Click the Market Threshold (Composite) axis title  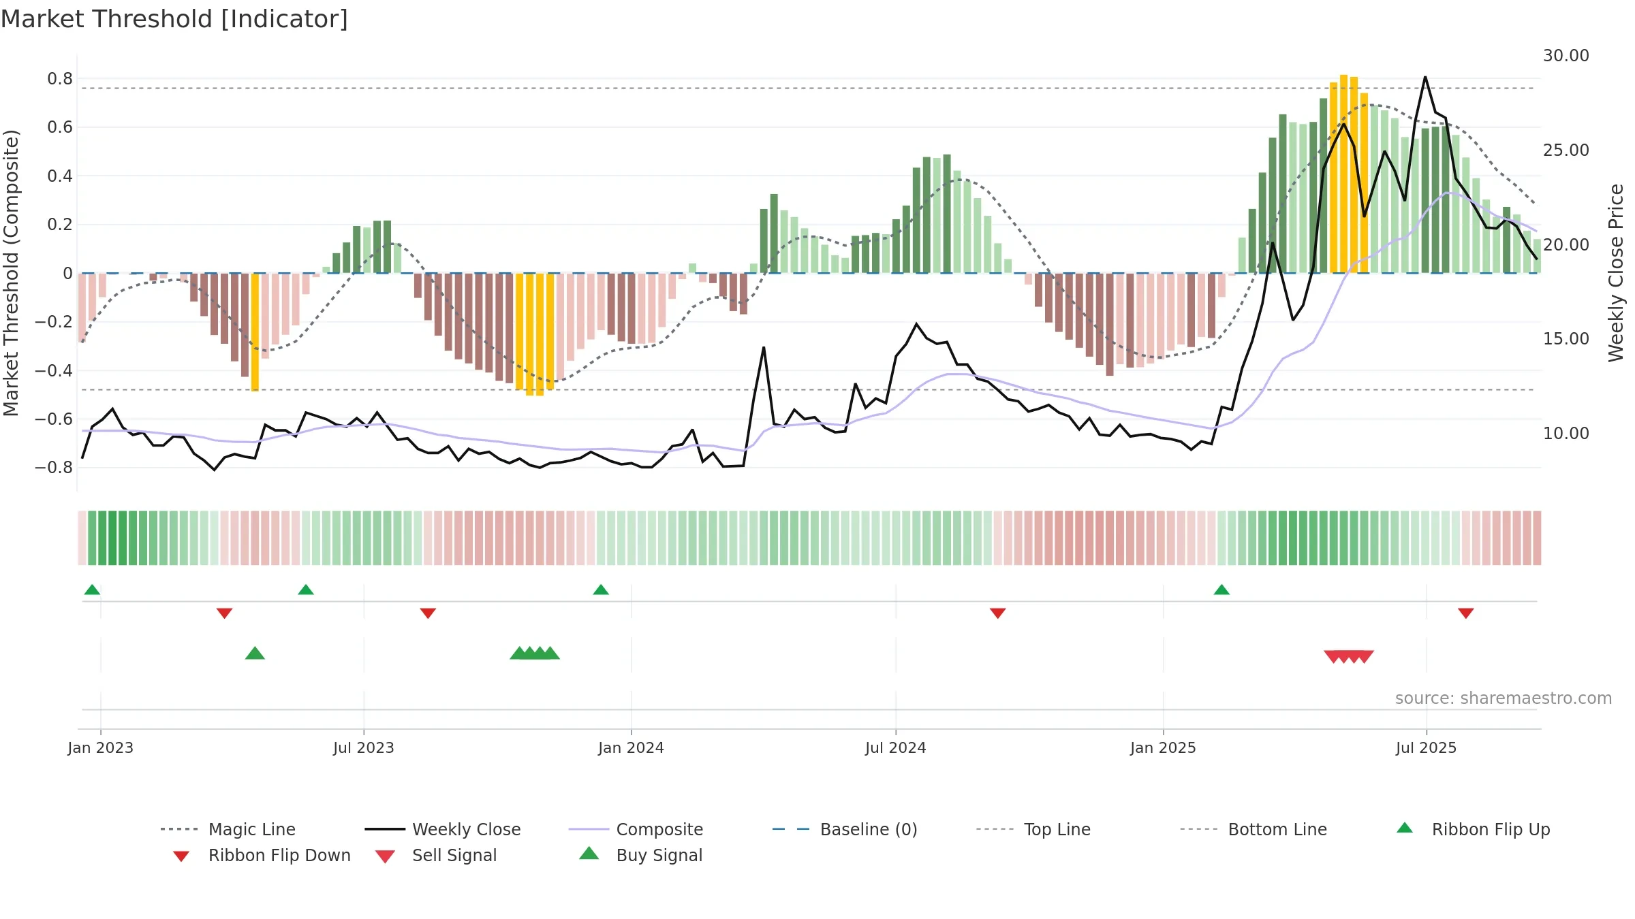pyautogui.click(x=11, y=273)
